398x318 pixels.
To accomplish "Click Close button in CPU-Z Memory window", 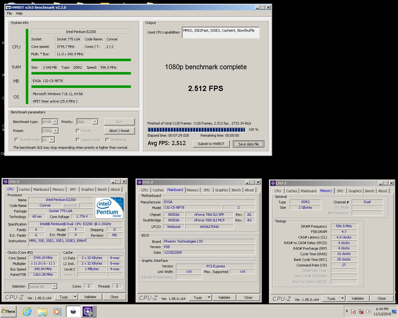I will point(382,298).
